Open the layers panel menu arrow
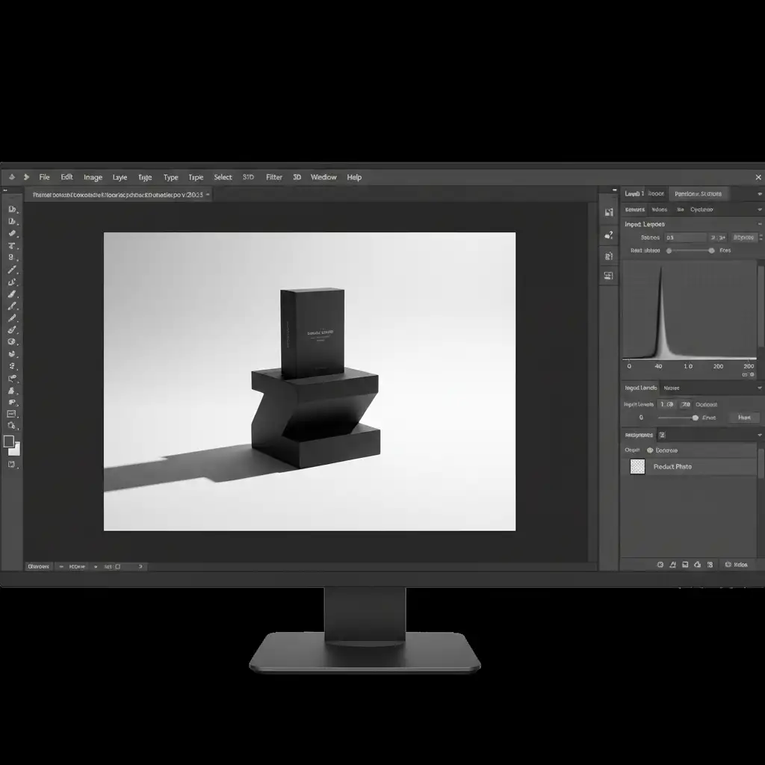This screenshot has height=765, width=765. 760,435
